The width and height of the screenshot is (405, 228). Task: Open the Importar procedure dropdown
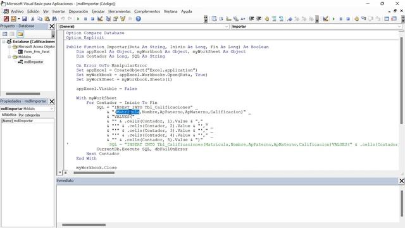[x=399, y=27]
